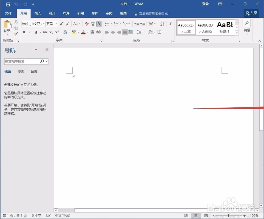Decrease paragraph indent

coord(137,24)
